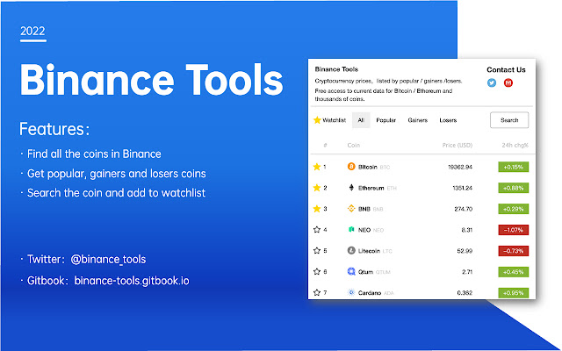Unstar Ethereum from the watchlist

tap(317, 188)
